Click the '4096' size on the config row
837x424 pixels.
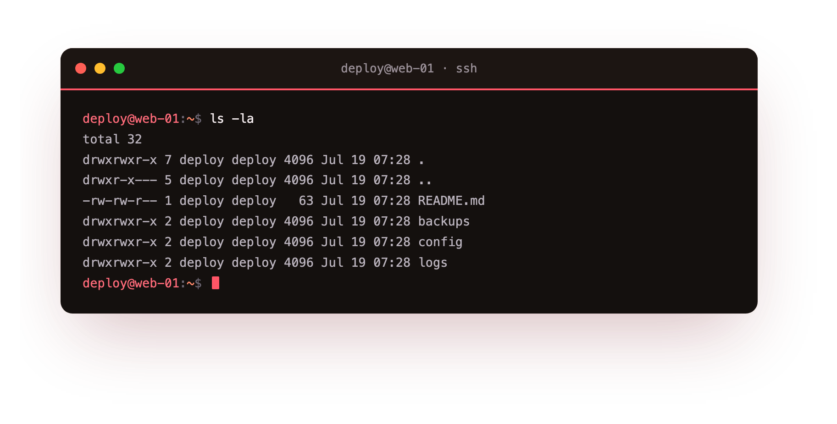click(299, 242)
